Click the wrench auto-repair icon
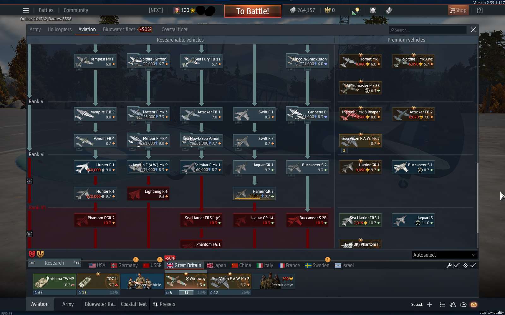The image size is (505, 315). 449,266
